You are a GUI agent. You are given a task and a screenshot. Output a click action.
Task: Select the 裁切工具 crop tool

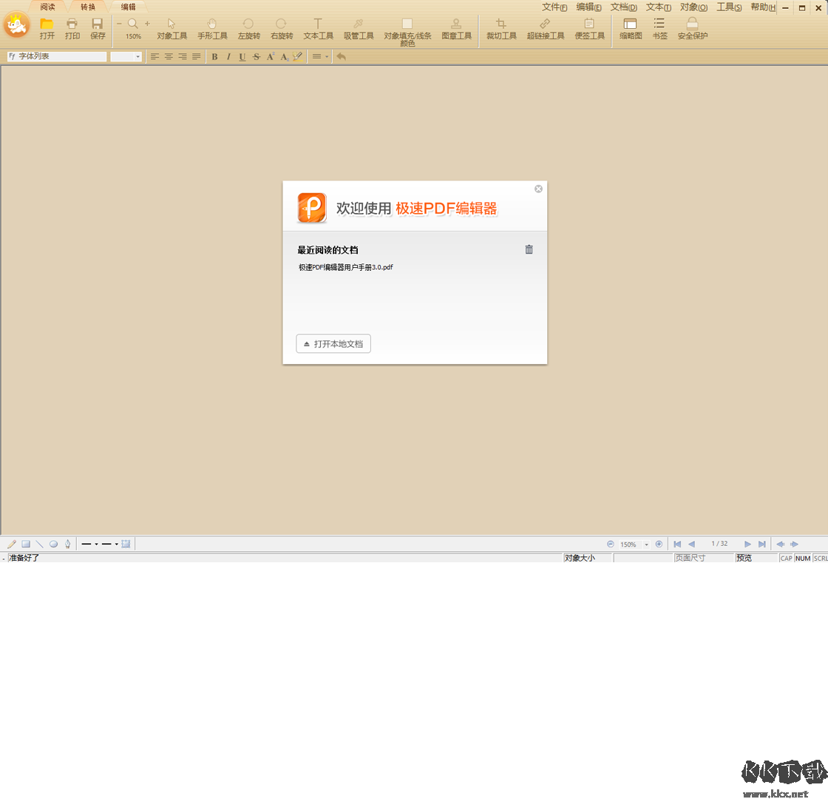501,29
